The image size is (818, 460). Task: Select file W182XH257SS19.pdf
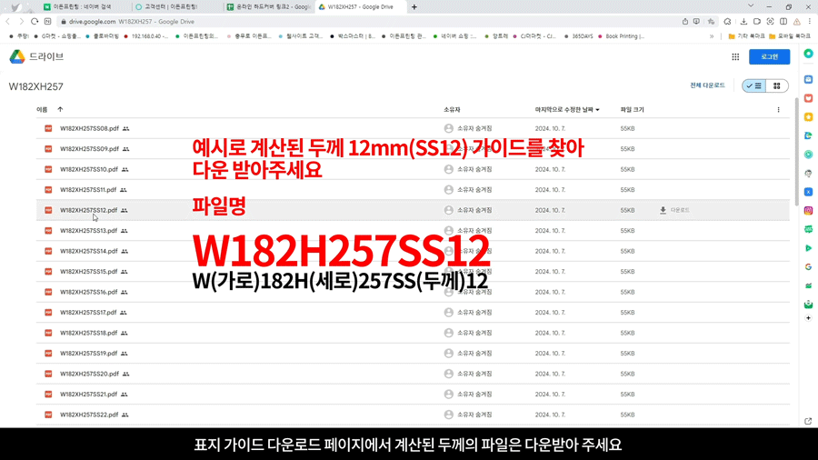89,354
